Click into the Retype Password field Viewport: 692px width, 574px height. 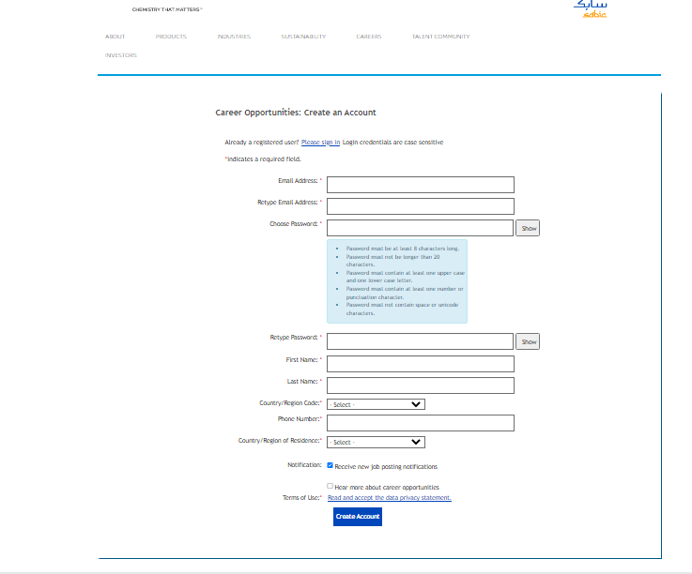point(420,341)
